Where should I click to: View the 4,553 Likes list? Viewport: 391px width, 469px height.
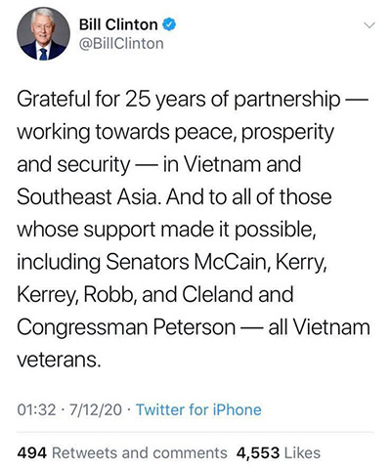[279, 453]
